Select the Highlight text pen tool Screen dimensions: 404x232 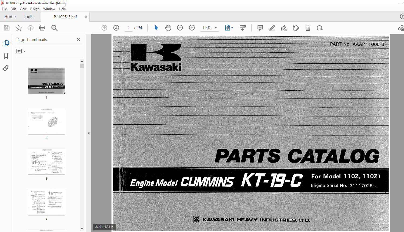click(272, 28)
